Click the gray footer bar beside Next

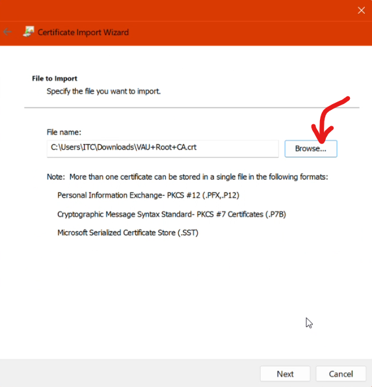click(129, 373)
